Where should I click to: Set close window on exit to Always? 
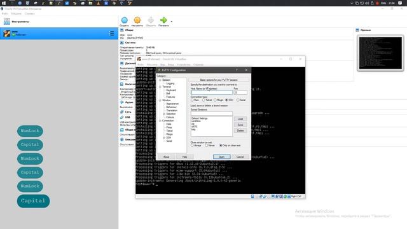tap(192, 146)
